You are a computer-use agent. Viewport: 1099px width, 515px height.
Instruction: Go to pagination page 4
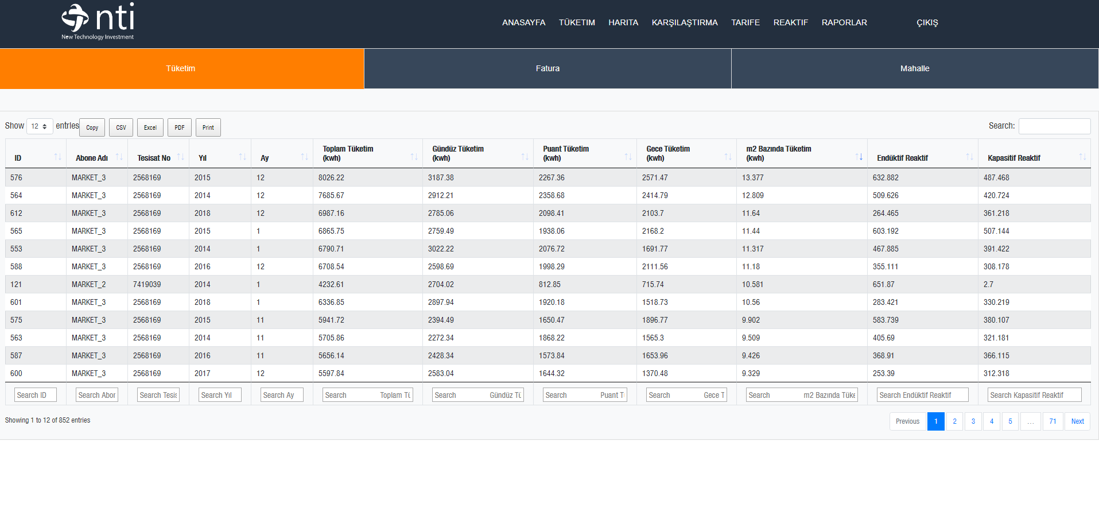click(991, 421)
